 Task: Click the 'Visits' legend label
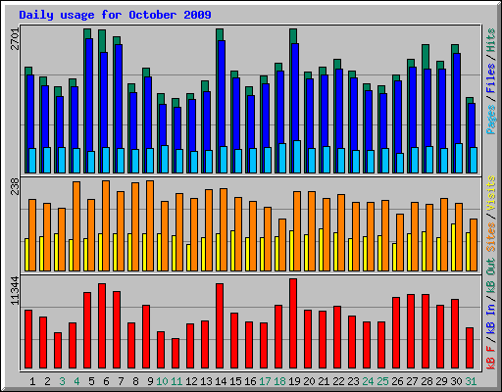(x=491, y=194)
